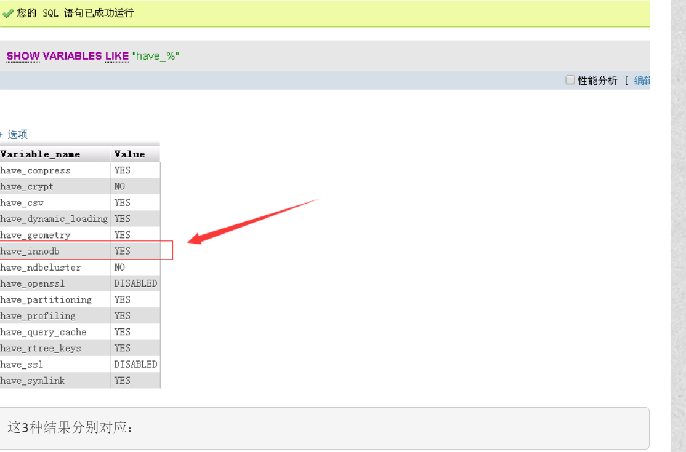Viewport: 686px width, 452px height.
Task: Sort by Variable_name column header
Action: (41, 154)
